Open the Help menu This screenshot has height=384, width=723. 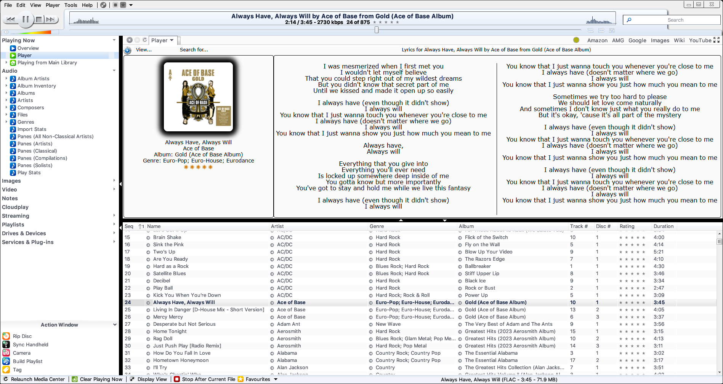click(87, 5)
